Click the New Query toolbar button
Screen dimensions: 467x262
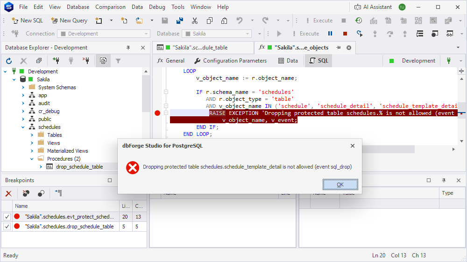[x=69, y=21]
